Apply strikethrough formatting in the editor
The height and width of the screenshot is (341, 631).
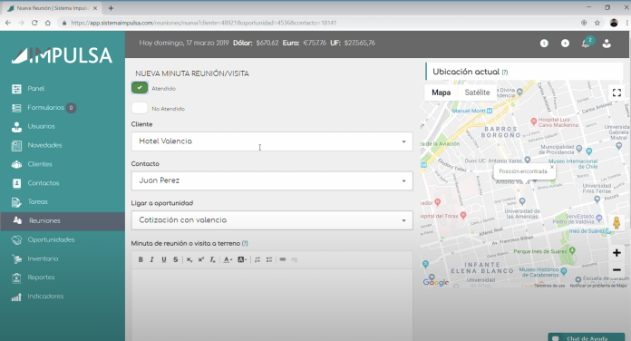pos(176,259)
